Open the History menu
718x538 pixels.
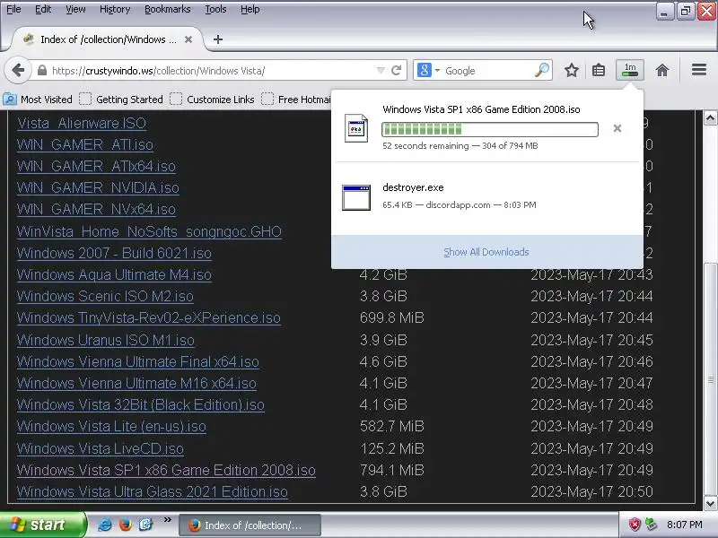115,9
